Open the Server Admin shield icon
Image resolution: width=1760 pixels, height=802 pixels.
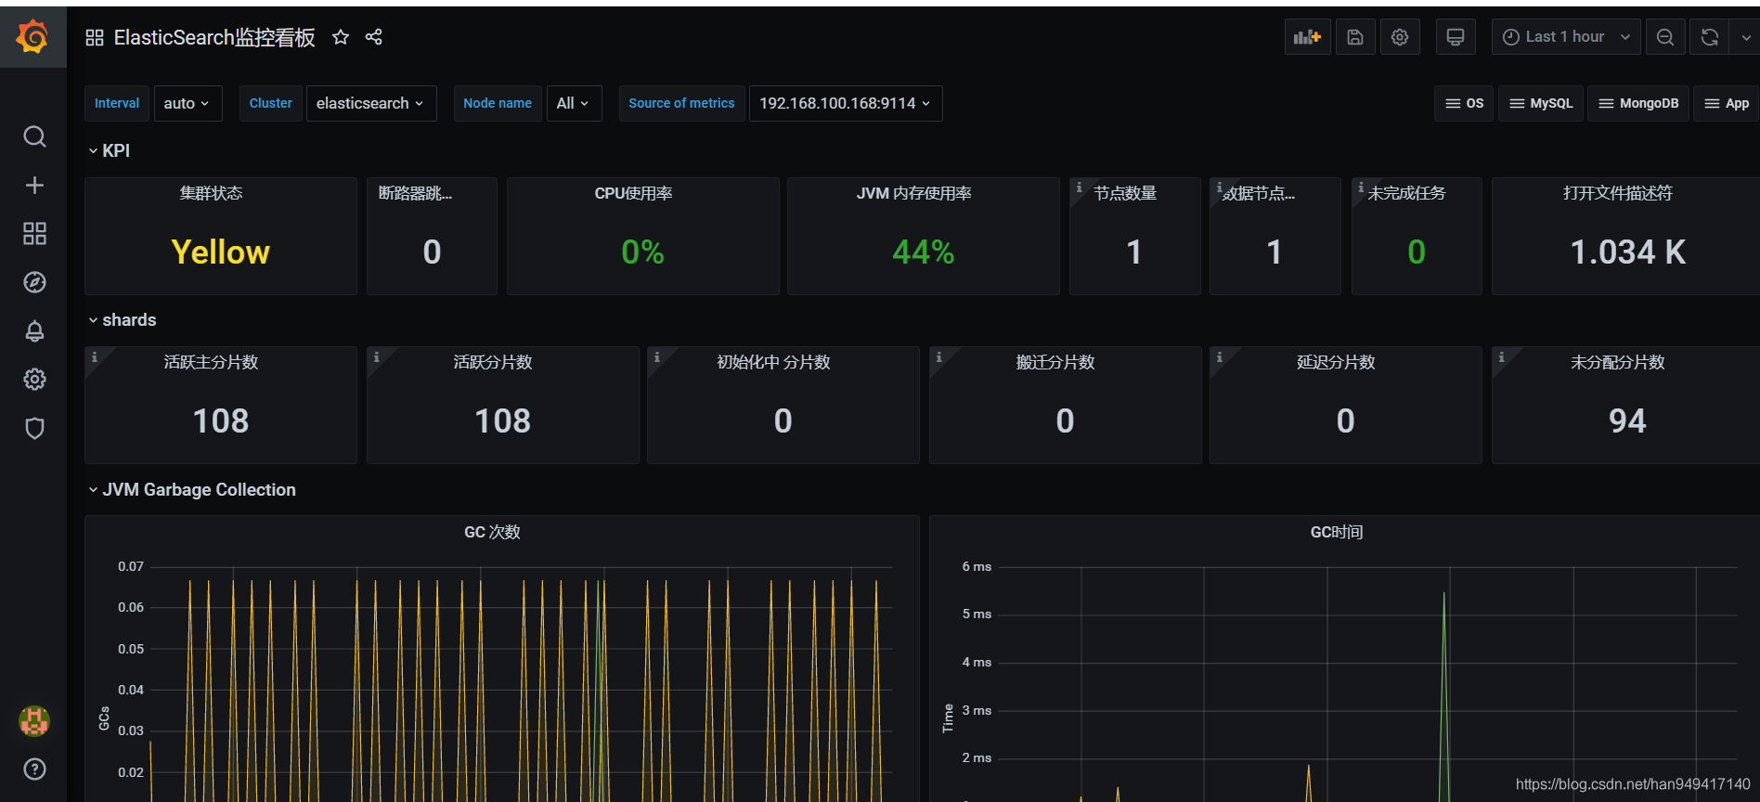[34, 428]
